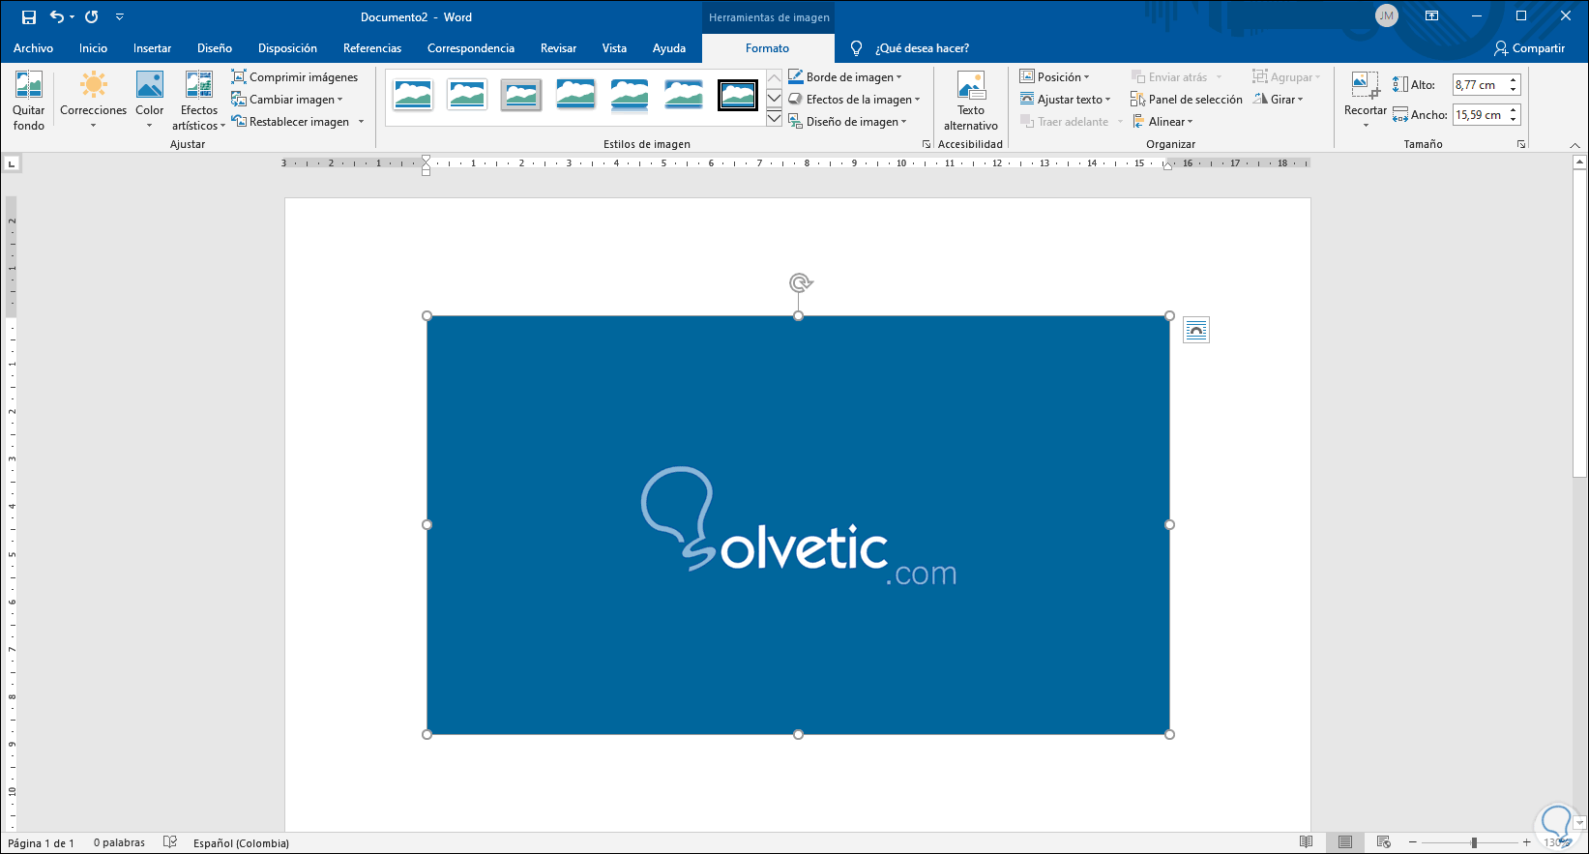The width and height of the screenshot is (1589, 854).
Task: Open the Girar dropdown
Action: point(1278,100)
